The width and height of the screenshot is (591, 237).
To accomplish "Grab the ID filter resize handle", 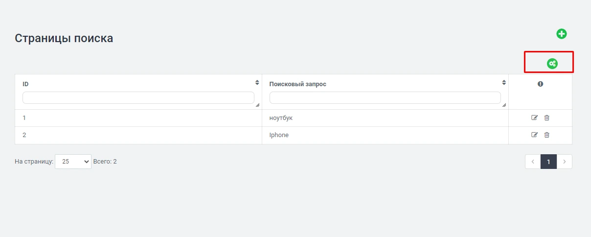I will tap(257, 105).
